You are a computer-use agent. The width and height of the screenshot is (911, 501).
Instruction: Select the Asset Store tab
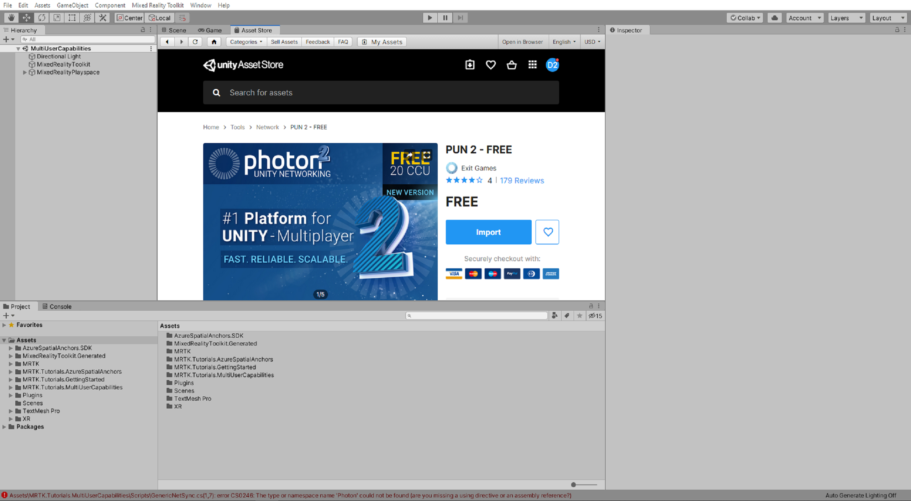click(x=255, y=30)
